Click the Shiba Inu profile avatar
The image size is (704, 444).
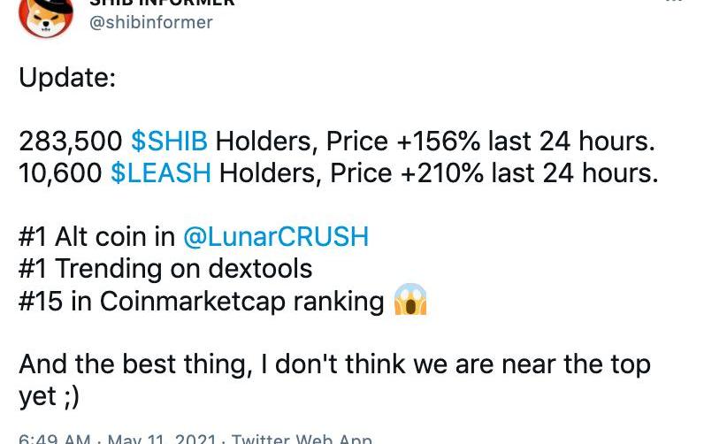coord(45,15)
